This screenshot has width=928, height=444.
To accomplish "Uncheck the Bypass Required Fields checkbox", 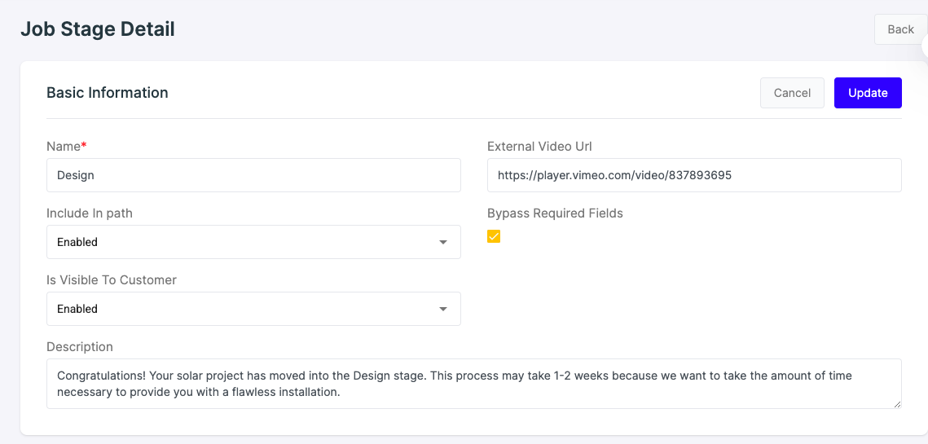I will tap(494, 236).
